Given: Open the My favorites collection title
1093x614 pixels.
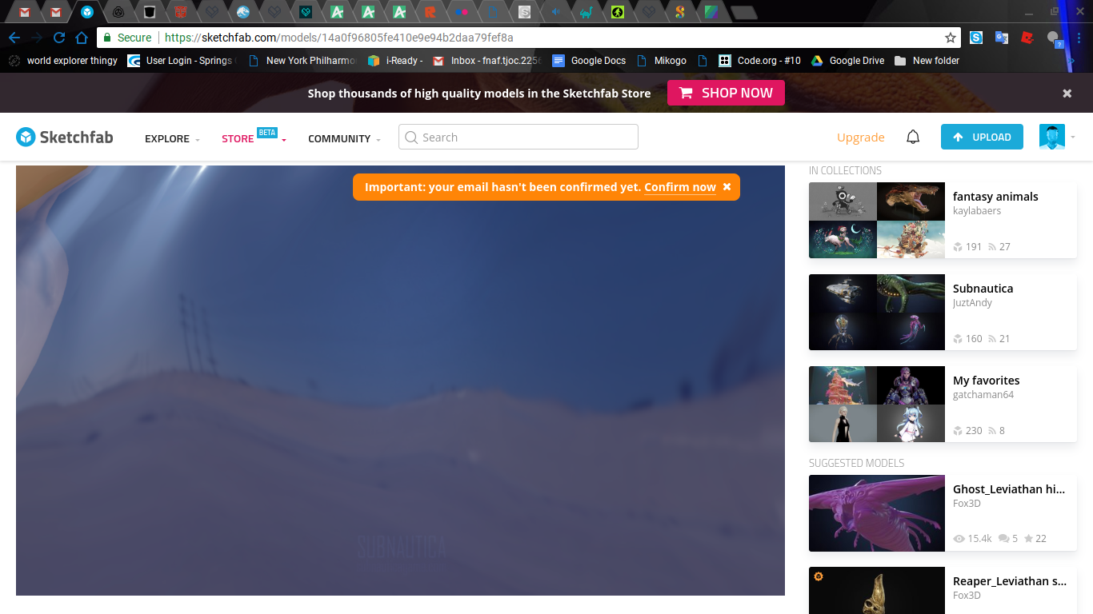Looking at the screenshot, I should 987,381.
